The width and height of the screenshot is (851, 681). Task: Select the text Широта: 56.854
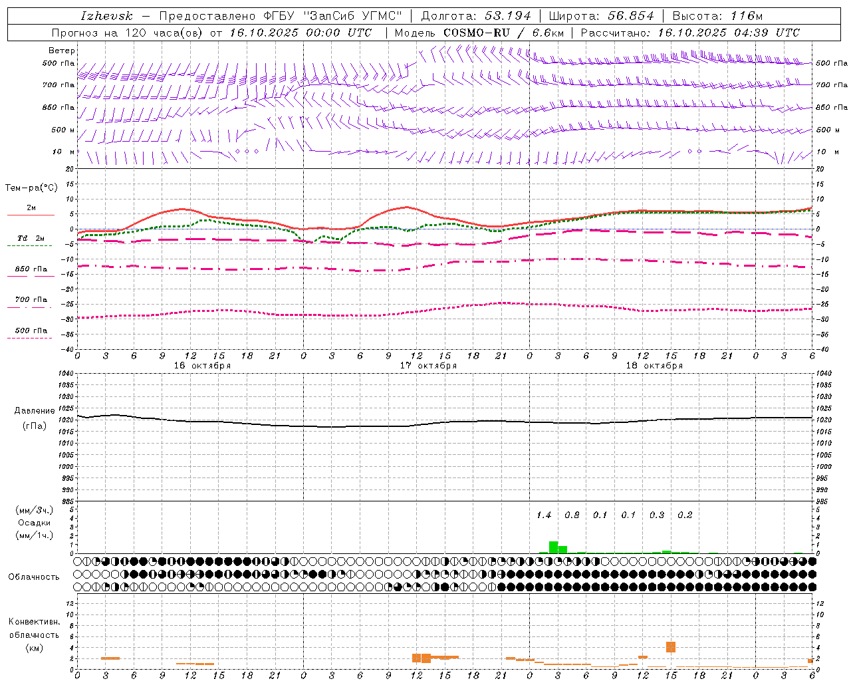[601, 16]
